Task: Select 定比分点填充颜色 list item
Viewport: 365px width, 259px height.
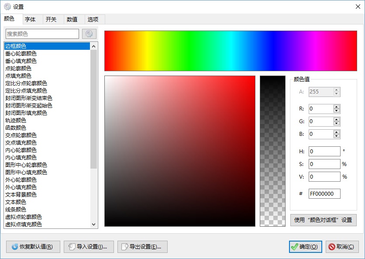Action: click(47, 90)
